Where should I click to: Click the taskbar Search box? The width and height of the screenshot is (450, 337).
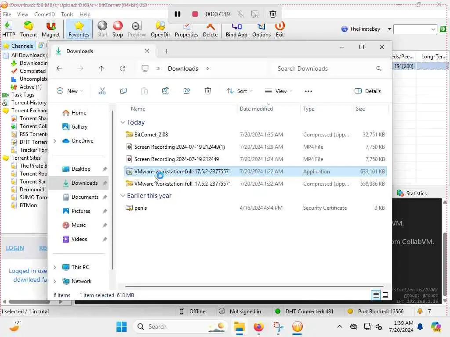click(x=180, y=326)
